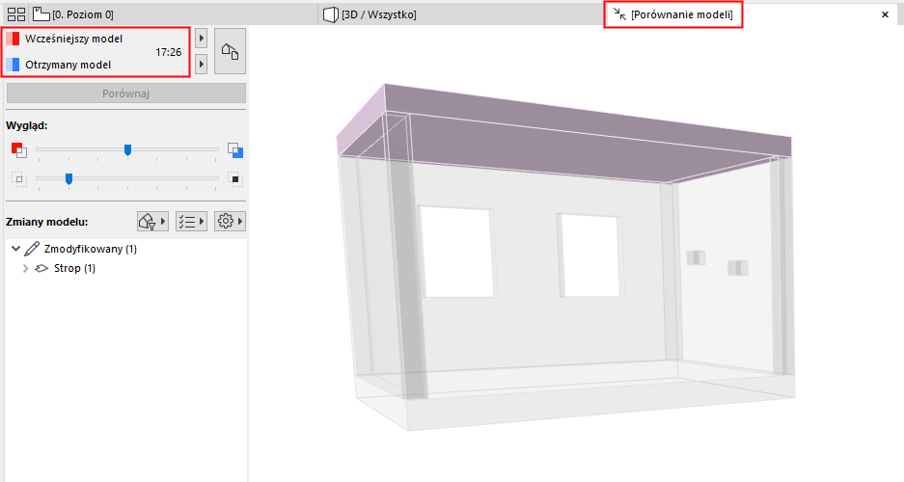Select the Porównanie modeli tab
This screenshot has width=904, height=482.
point(672,14)
